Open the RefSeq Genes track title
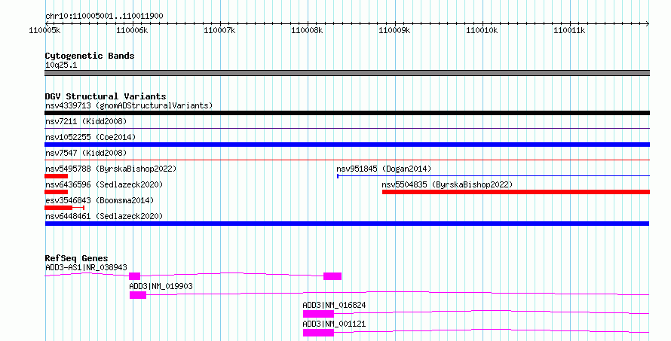The image size is (671, 341). coord(77,258)
